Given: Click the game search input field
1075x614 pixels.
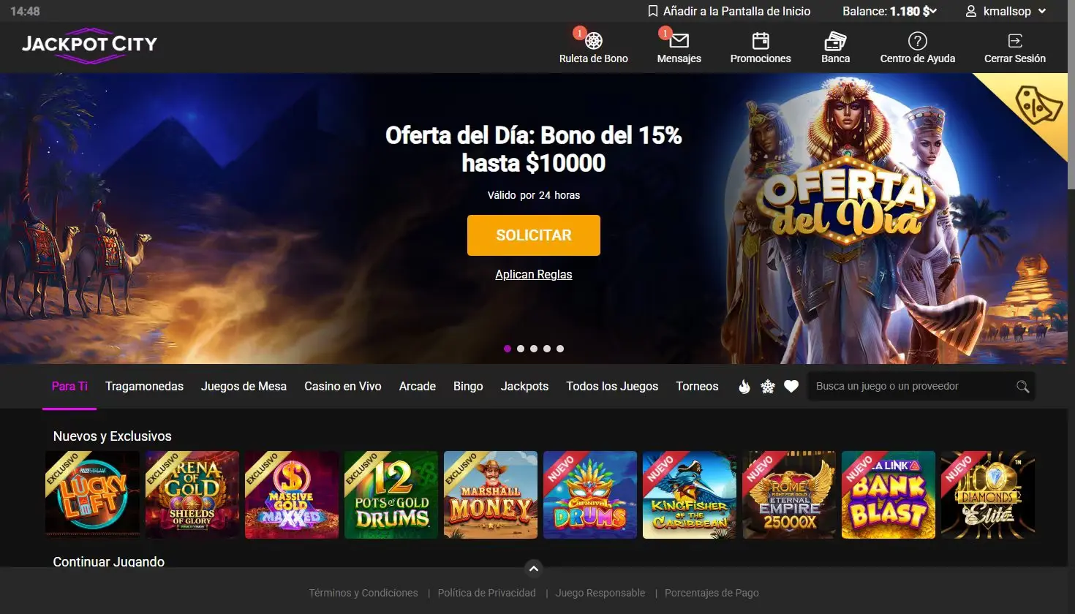Looking at the screenshot, I should [911, 387].
